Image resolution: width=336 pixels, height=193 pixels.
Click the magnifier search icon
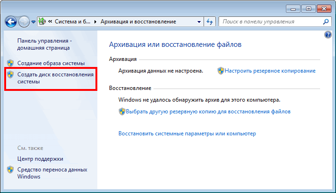pyautogui.click(x=326, y=22)
